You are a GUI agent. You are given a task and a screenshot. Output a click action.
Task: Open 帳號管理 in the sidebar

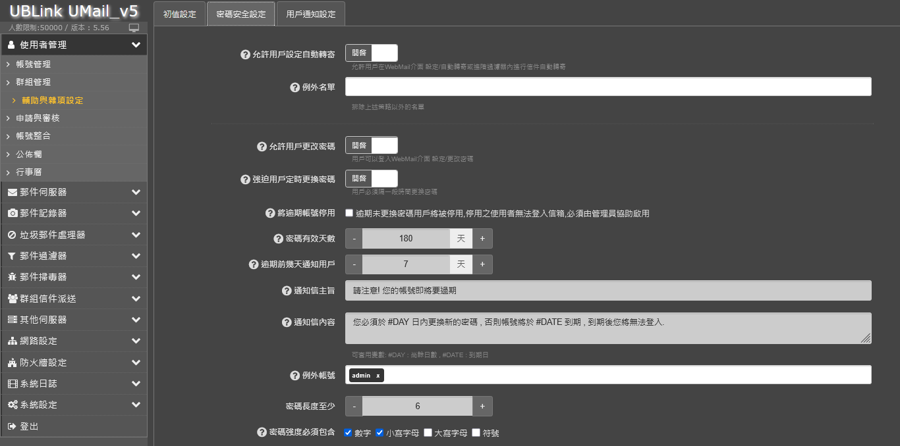tap(34, 64)
